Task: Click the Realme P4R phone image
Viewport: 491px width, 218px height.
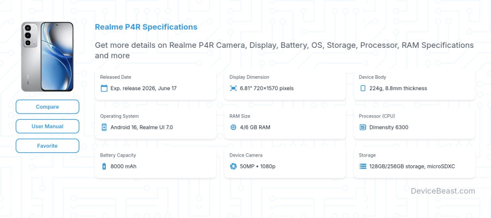Action: 47,57
